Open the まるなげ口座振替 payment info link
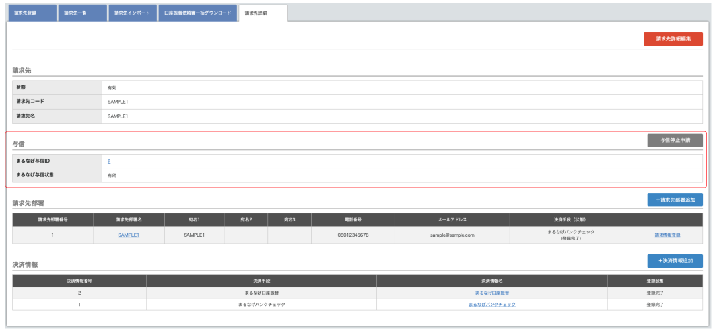Screen dimensions: 713x331 tap(491, 293)
